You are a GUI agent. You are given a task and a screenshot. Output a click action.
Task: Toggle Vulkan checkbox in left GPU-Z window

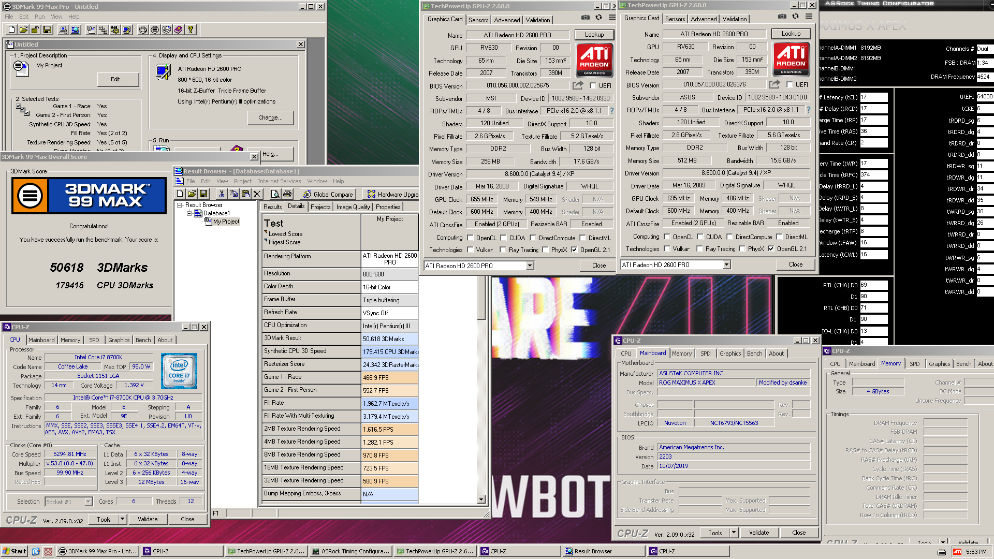click(471, 250)
